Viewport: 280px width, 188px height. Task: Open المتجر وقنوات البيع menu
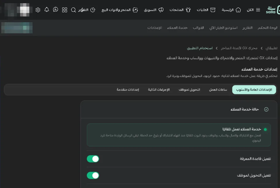[x=116, y=10]
